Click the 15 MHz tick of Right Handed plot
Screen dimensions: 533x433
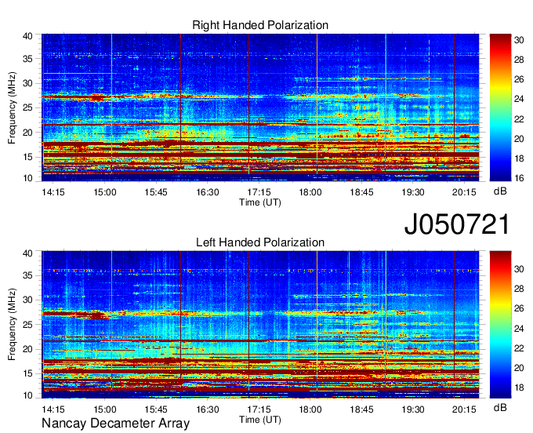27,157
